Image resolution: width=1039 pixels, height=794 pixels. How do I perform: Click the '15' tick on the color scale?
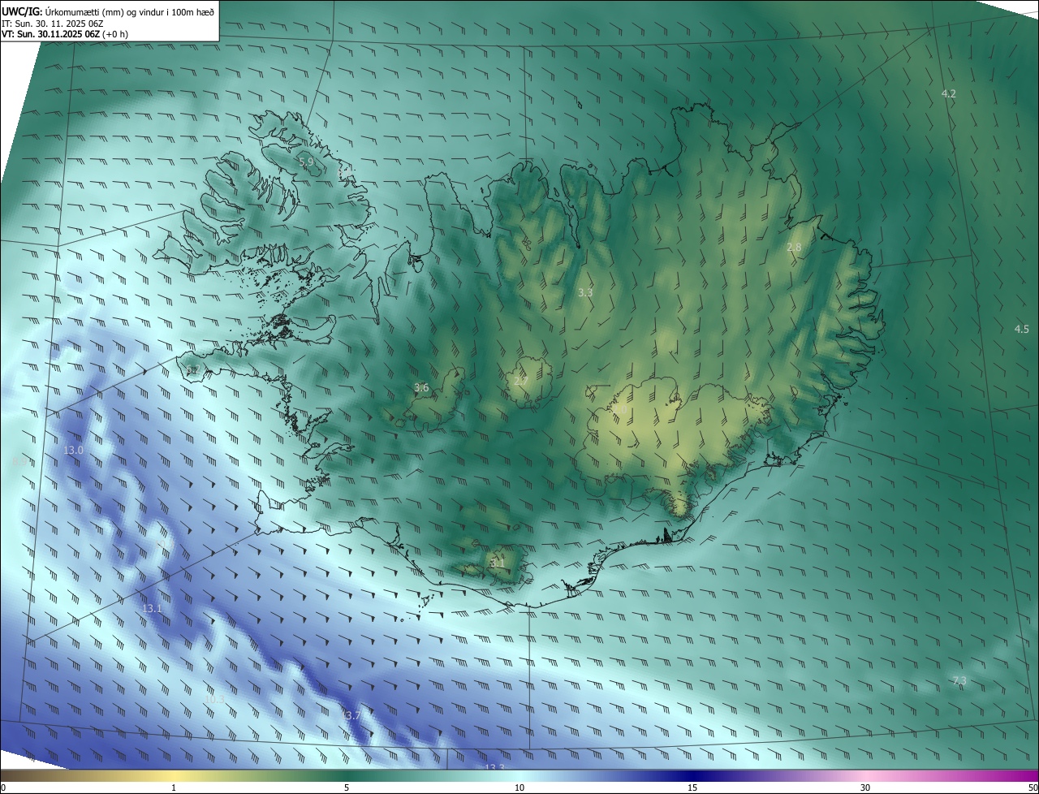pyautogui.click(x=692, y=788)
